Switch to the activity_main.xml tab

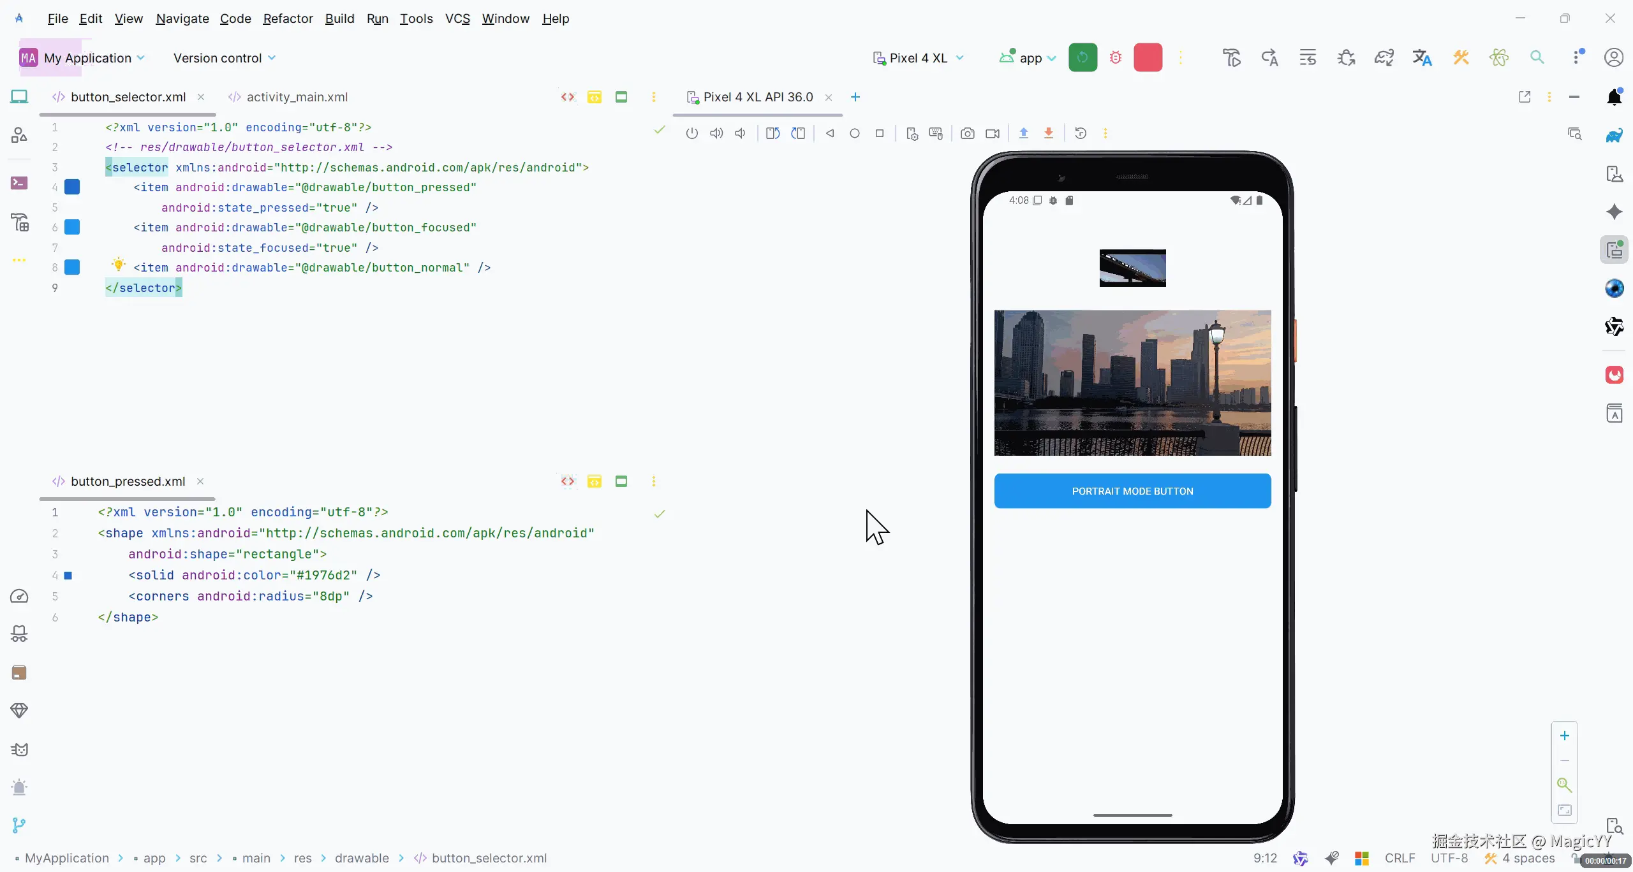(x=297, y=97)
